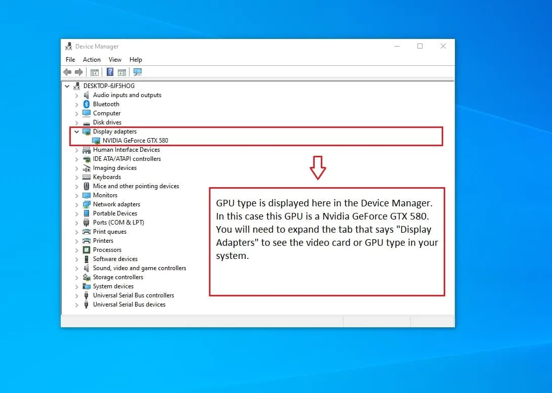This screenshot has width=552, height=393.
Task: Expand the Bluetooth category chevron
Action: (x=76, y=105)
